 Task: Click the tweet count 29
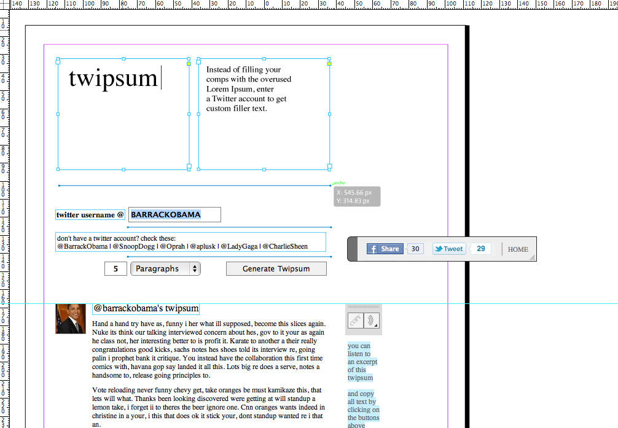click(481, 249)
